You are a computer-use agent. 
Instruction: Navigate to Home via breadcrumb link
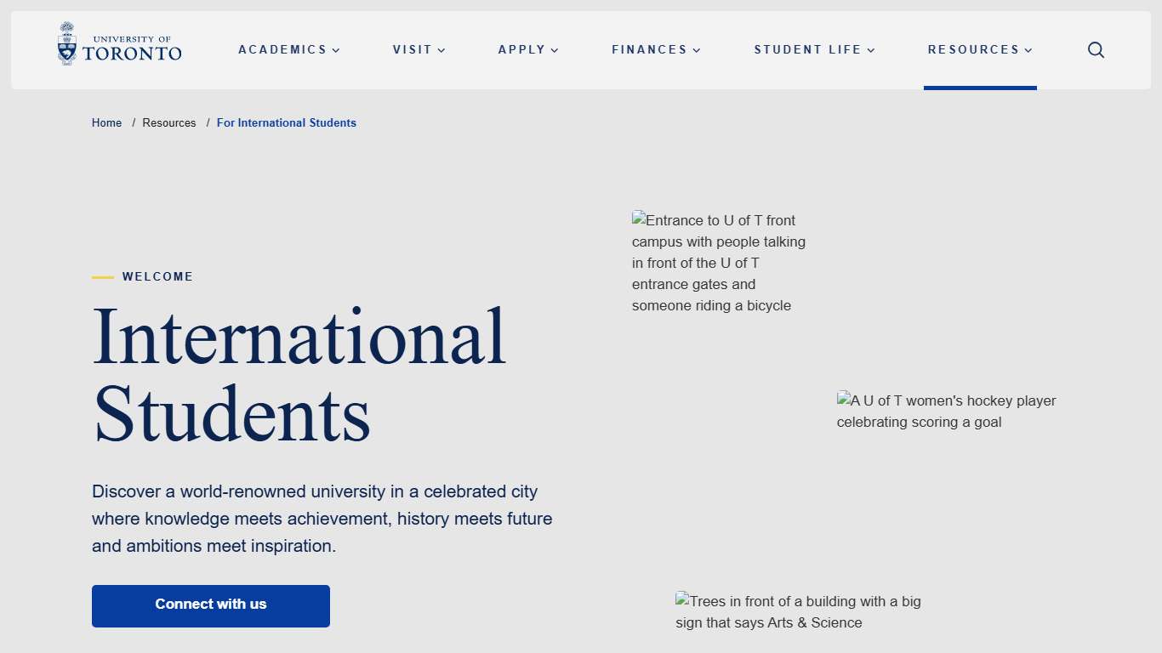[x=106, y=122]
